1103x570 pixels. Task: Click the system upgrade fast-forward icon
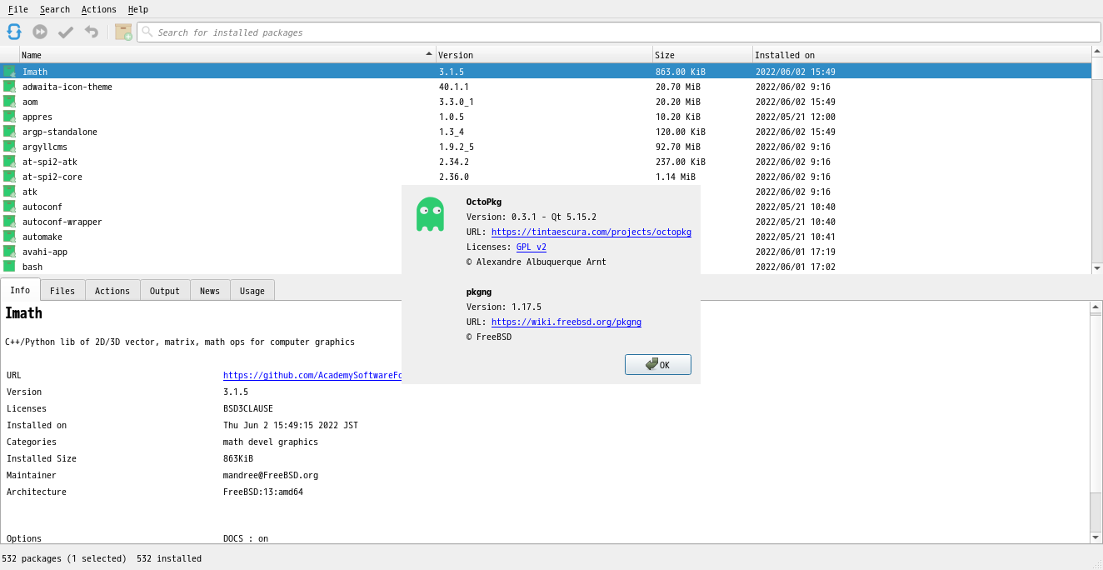tap(40, 32)
